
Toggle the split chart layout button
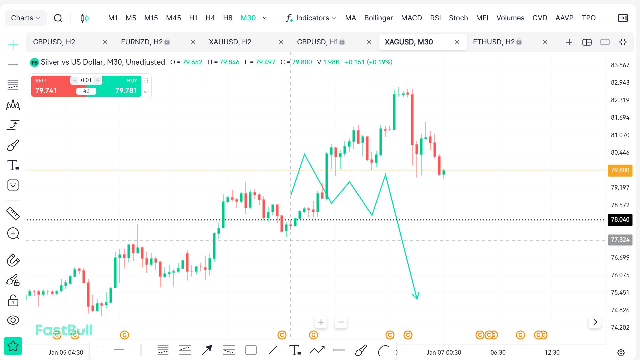point(587,42)
